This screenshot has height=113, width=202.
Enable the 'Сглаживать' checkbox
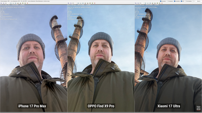click(x=167, y=1)
